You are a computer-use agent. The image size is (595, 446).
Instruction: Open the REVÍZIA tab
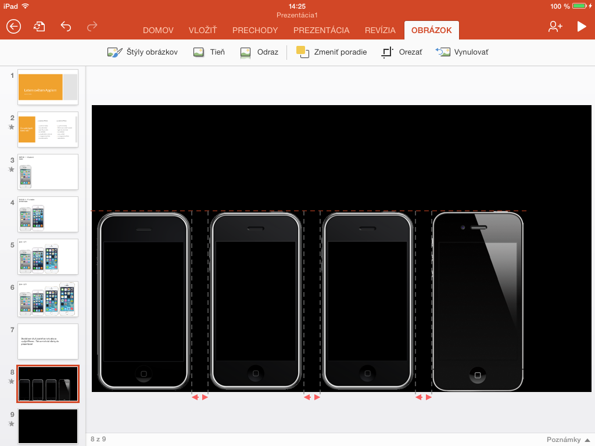[380, 31]
